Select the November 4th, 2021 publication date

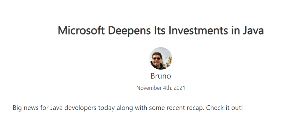click(x=161, y=88)
